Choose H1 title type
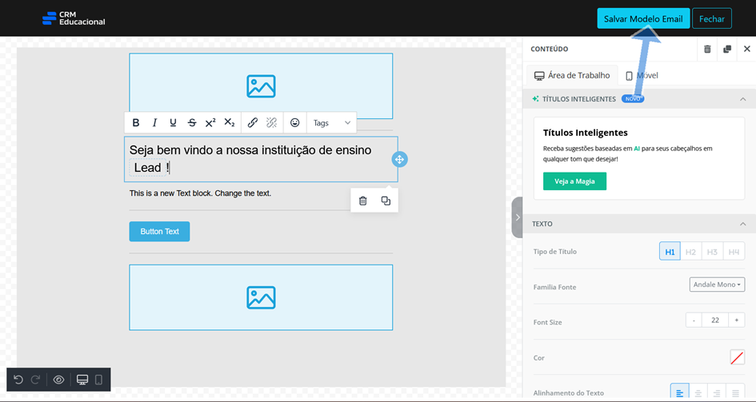The height and width of the screenshot is (402, 756). pyautogui.click(x=670, y=251)
